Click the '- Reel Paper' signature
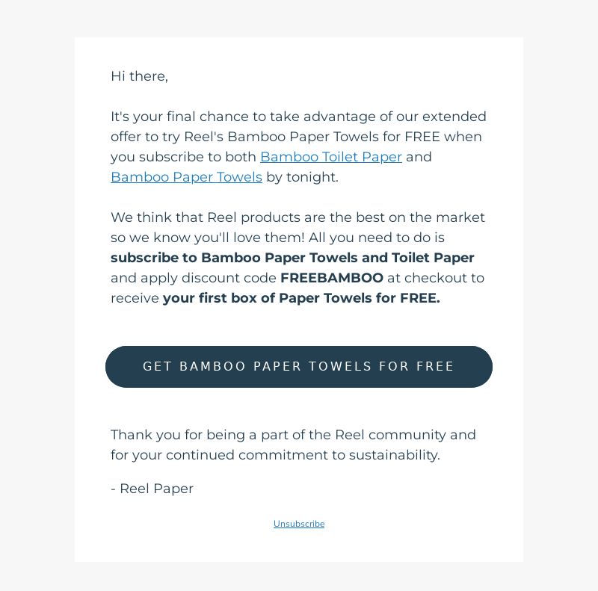 pyautogui.click(x=152, y=489)
